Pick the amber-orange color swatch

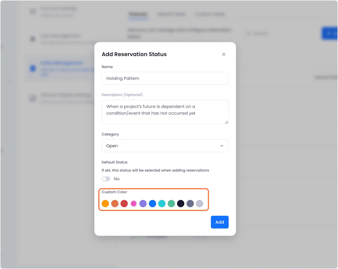point(105,203)
